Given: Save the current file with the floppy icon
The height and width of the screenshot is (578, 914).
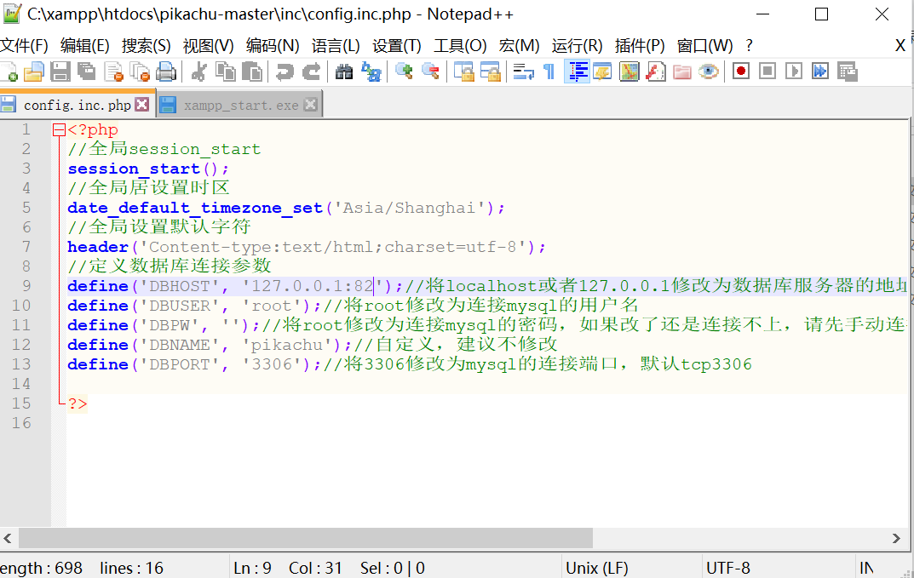Looking at the screenshot, I should click(x=60, y=72).
